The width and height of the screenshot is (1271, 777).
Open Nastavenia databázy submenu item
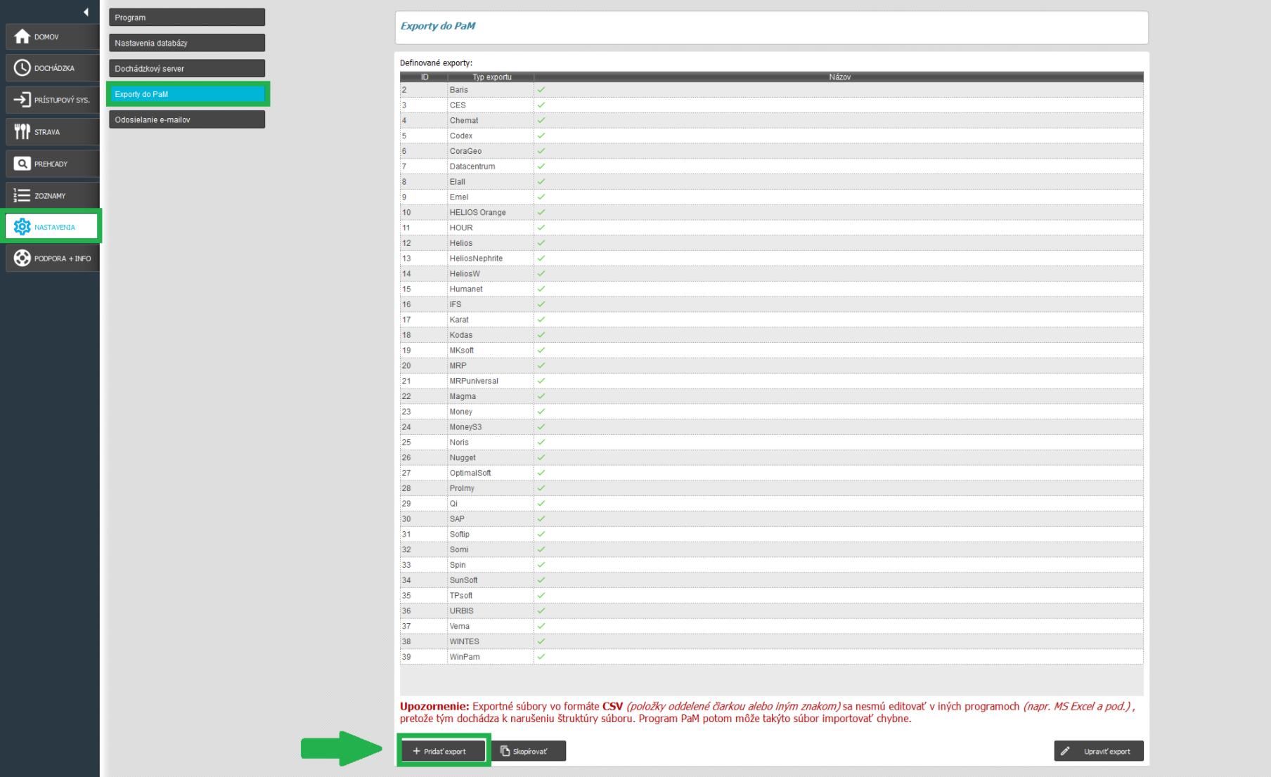[x=187, y=43]
